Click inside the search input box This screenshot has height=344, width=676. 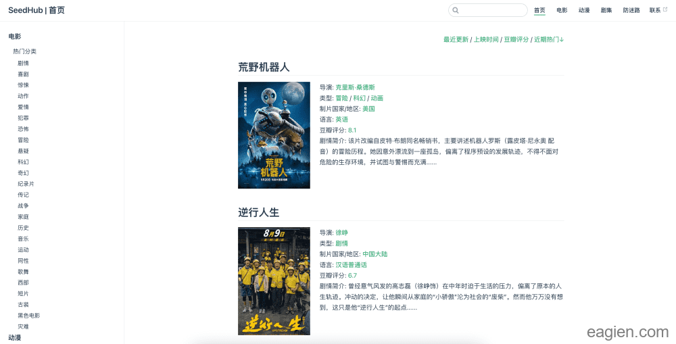(492, 10)
